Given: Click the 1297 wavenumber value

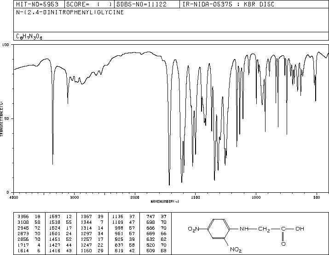Looking at the screenshot, I should click(x=86, y=233).
